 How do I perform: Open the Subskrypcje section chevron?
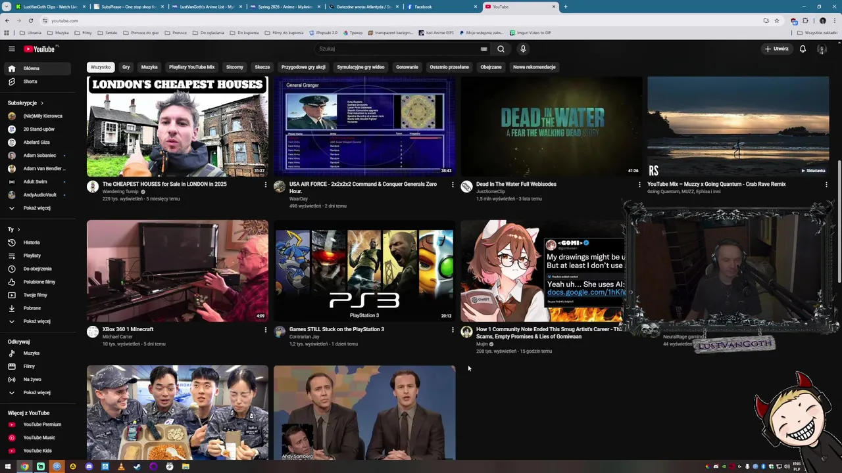coord(42,103)
